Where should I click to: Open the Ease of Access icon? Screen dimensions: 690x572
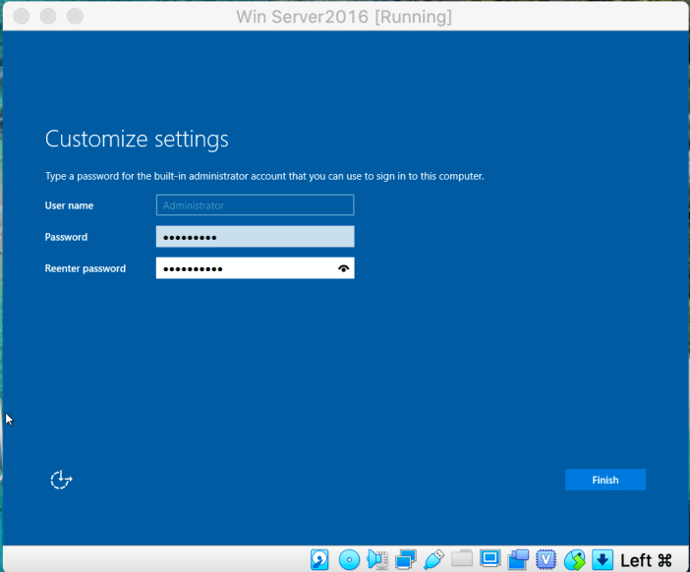click(x=61, y=480)
